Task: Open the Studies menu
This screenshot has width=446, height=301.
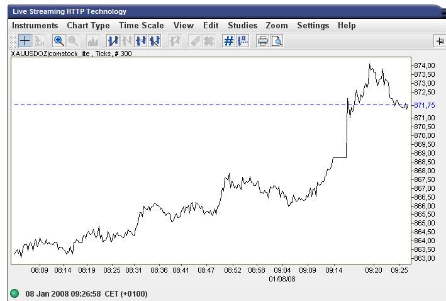Action: point(243,25)
